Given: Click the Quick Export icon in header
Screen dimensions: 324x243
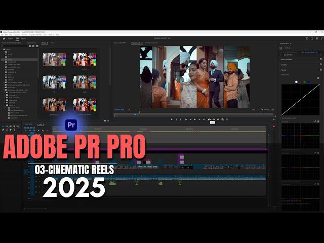Looking at the screenshot, I should 312,38.
